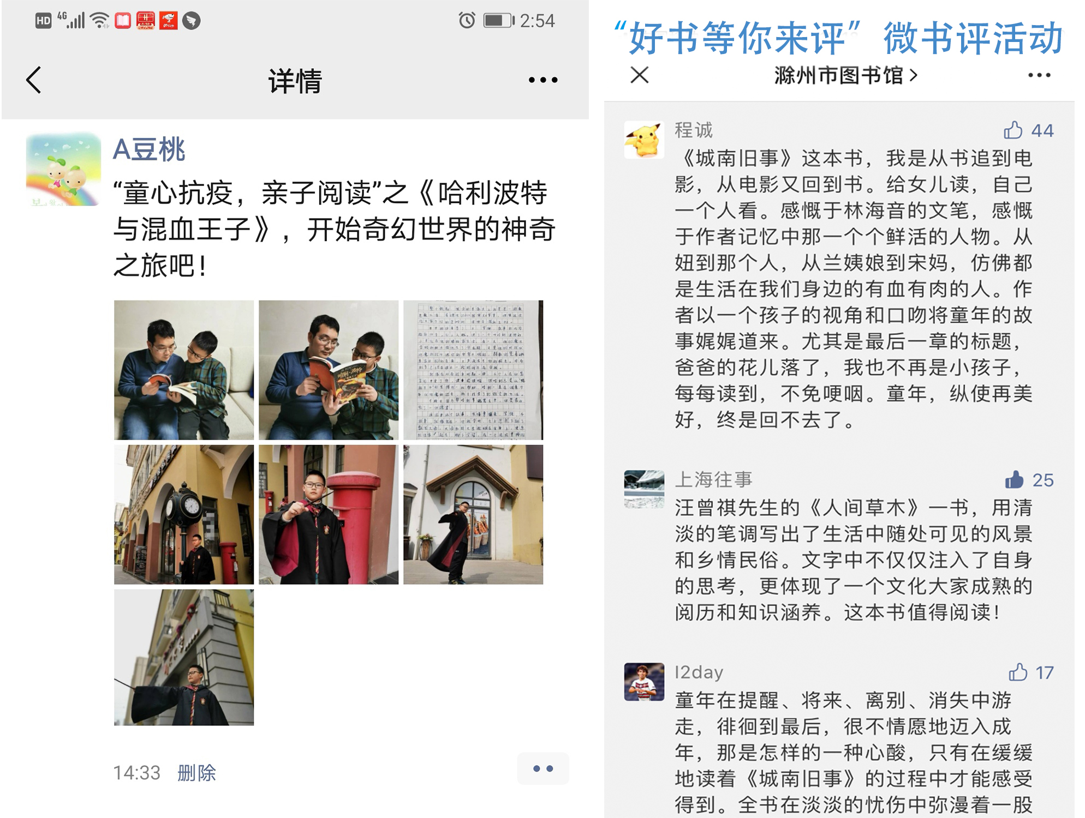Viewport: 1085px width, 818px height.
Task: Open the 滁州市图书馆 three-dot options menu
Action: 1039,75
